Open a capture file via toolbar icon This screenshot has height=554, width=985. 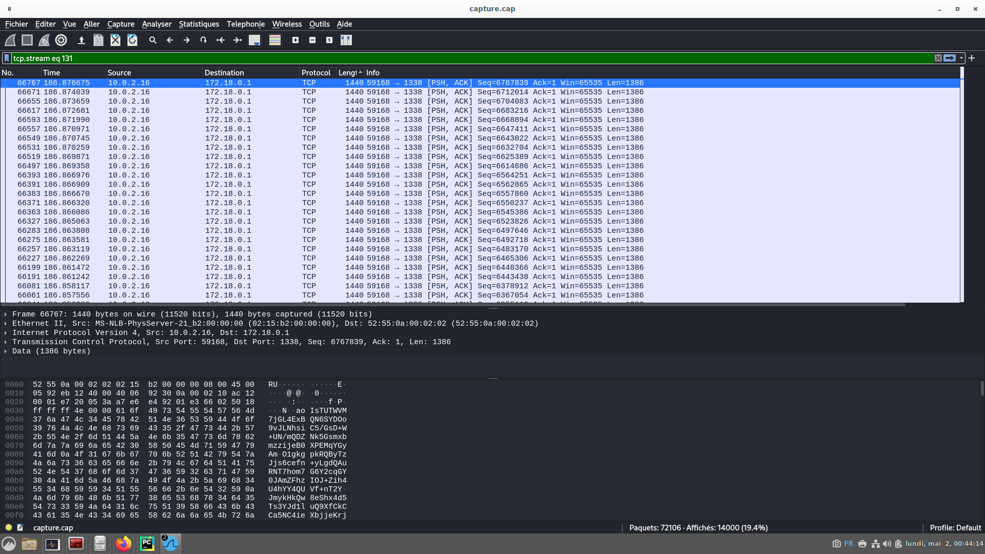[x=81, y=40]
